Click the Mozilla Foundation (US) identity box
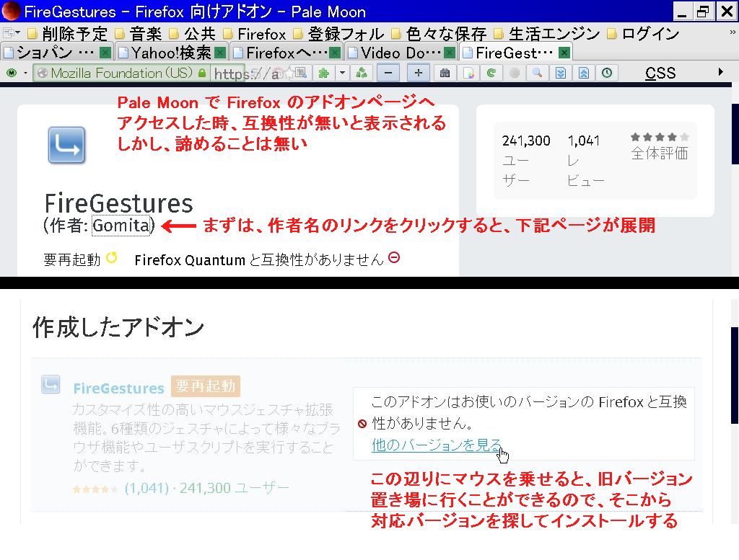 [x=121, y=73]
